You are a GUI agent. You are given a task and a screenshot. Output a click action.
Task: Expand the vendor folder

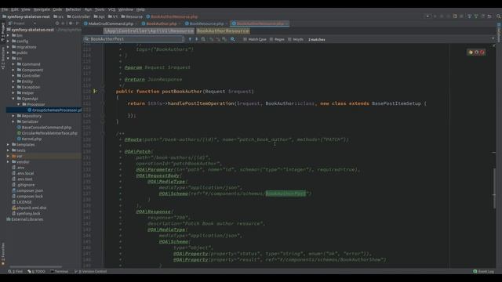click(x=8, y=162)
